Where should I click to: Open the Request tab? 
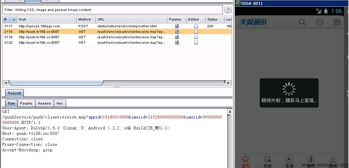(x=14, y=93)
